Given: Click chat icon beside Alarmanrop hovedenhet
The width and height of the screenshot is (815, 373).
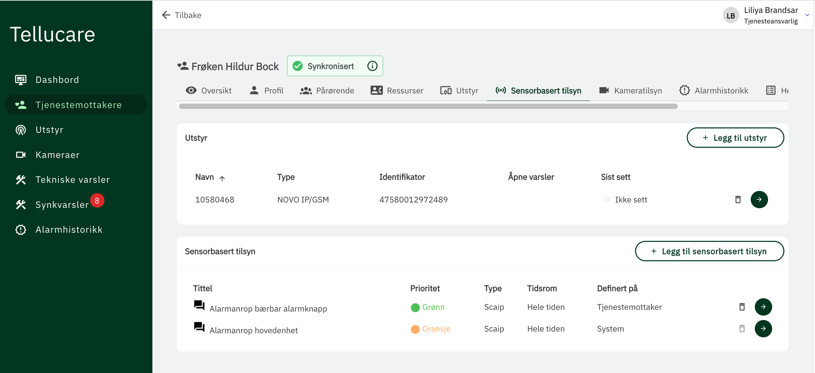Looking at the screenshot, I should tap(199, 327).
